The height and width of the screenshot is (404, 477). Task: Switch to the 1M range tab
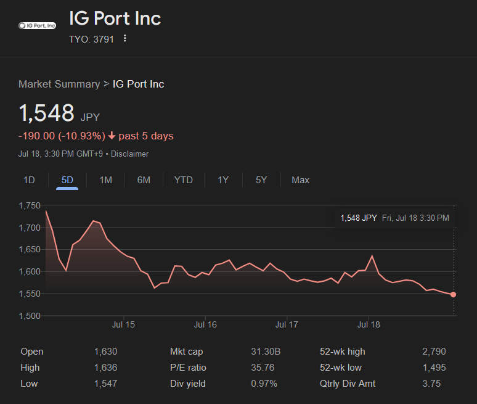[105, 180]
